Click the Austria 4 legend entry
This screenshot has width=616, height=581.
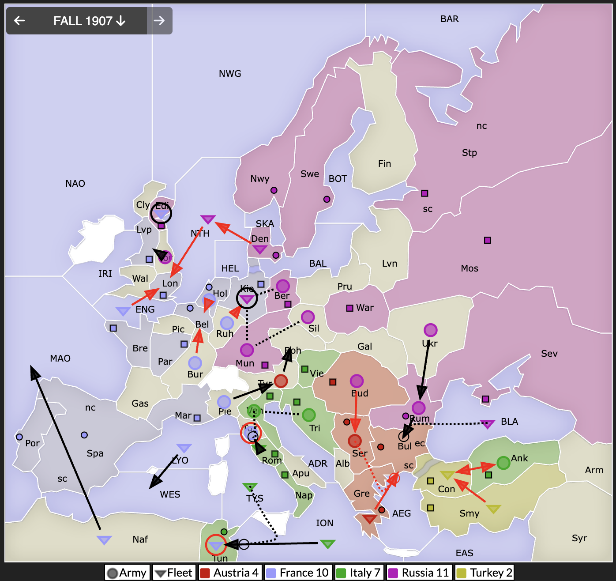230,573
